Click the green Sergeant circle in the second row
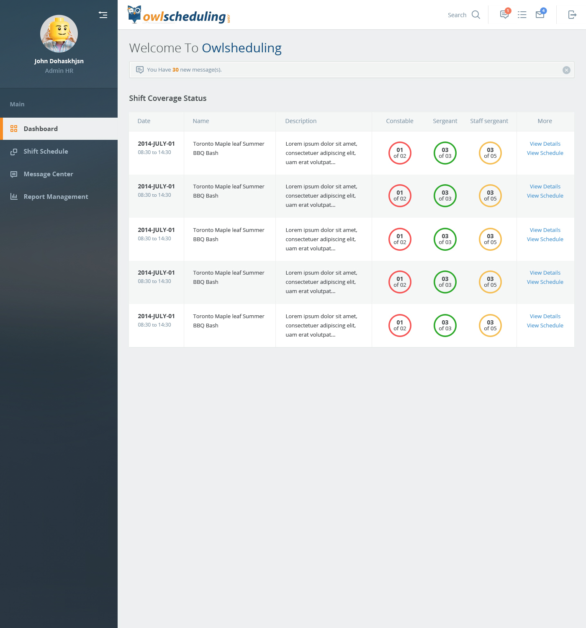 click(445, 196)
